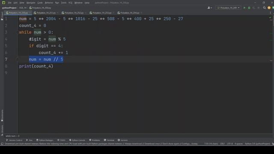Click the green Run button
This screenshot has width=274, height=154.
coord(244,8)
